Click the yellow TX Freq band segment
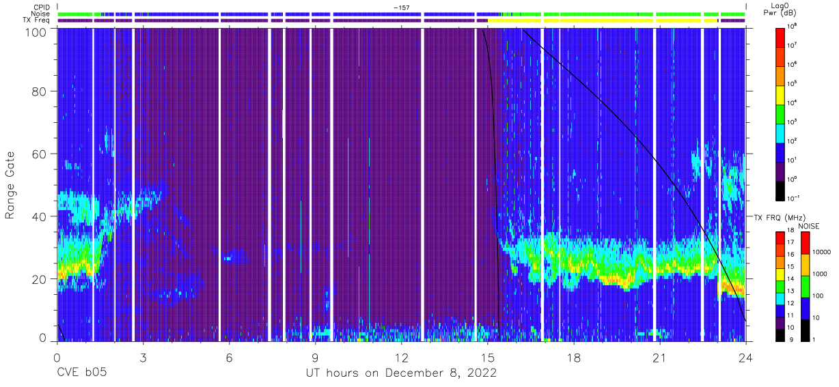Viewport: 839px width, 387px height. pos(602,20)
